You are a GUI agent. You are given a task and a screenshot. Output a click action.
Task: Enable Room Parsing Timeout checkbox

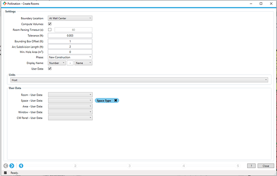50,30
